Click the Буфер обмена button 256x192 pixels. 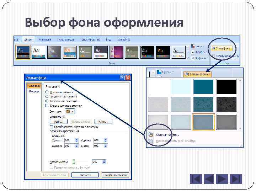pyautogui.click(x=81, y=122)
